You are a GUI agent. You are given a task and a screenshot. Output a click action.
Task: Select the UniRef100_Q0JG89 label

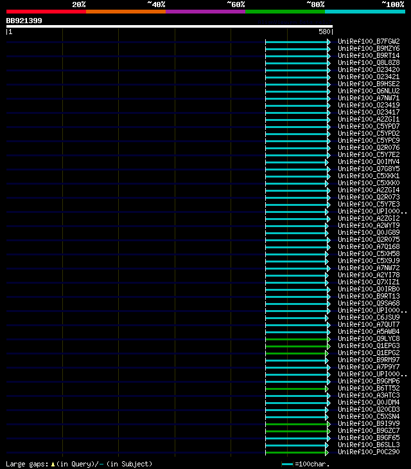[369, 232]
